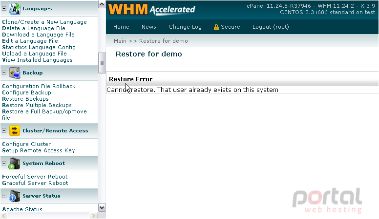Click the Languages section icon
379x219 pixels.
point(15,9)
